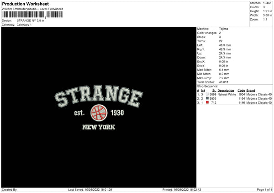
Task: Click the barcode in the header
Action: click(33, 15)
